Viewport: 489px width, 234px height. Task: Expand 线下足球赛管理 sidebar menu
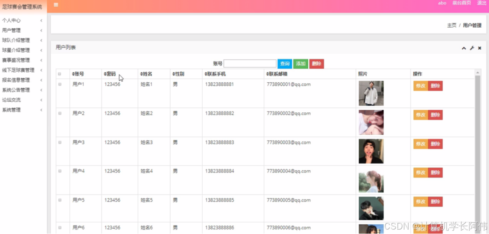point(22,70)
